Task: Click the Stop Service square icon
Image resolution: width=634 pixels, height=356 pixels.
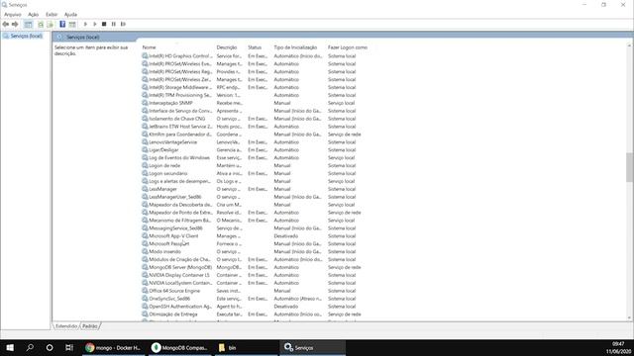Action: point(104,24)
